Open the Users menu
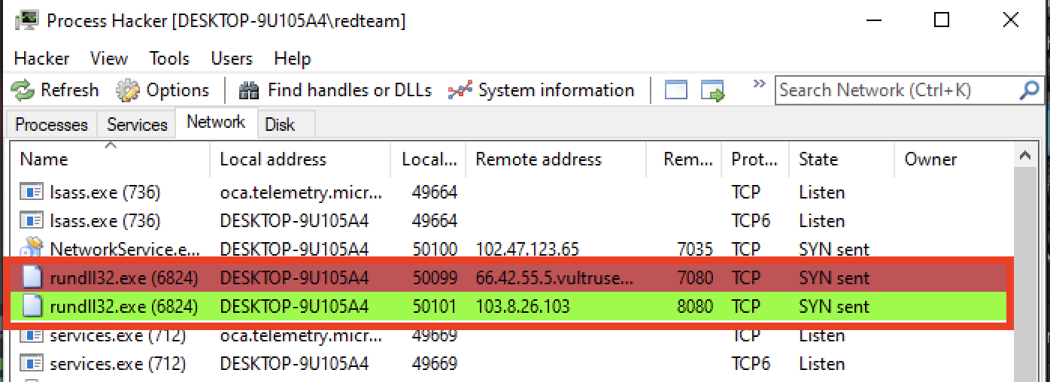The image size is (1050, 382). tap(232, 59)
